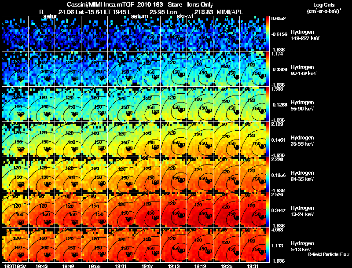Click the colorbar maximum value '0.6052'
This screenshot has width=352, height=268.
[x=279, y=18]
